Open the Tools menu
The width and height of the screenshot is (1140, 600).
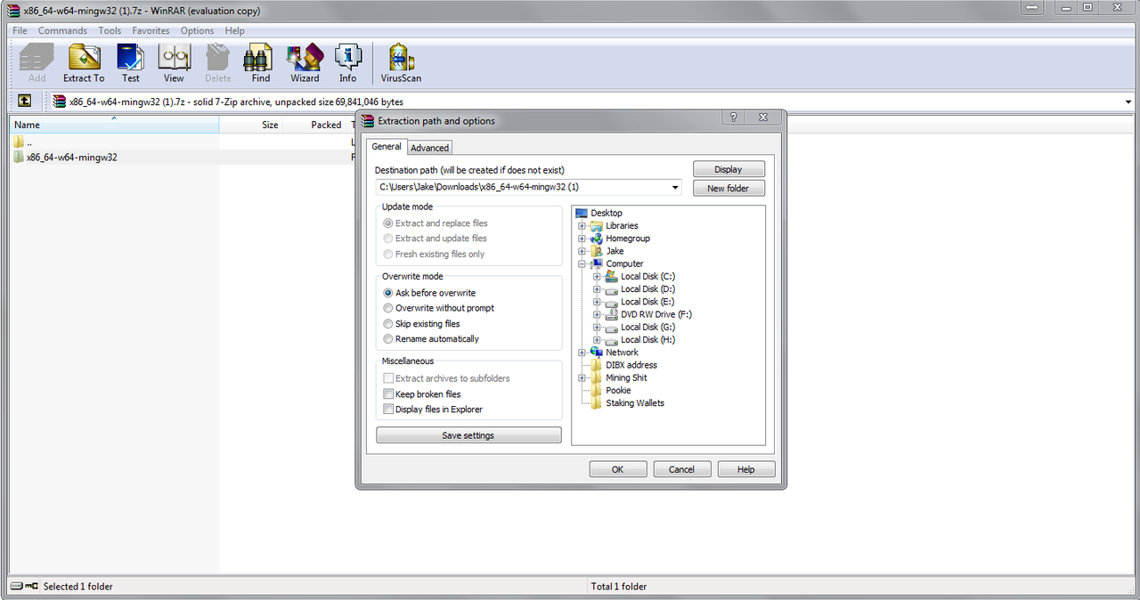[110, 30]
